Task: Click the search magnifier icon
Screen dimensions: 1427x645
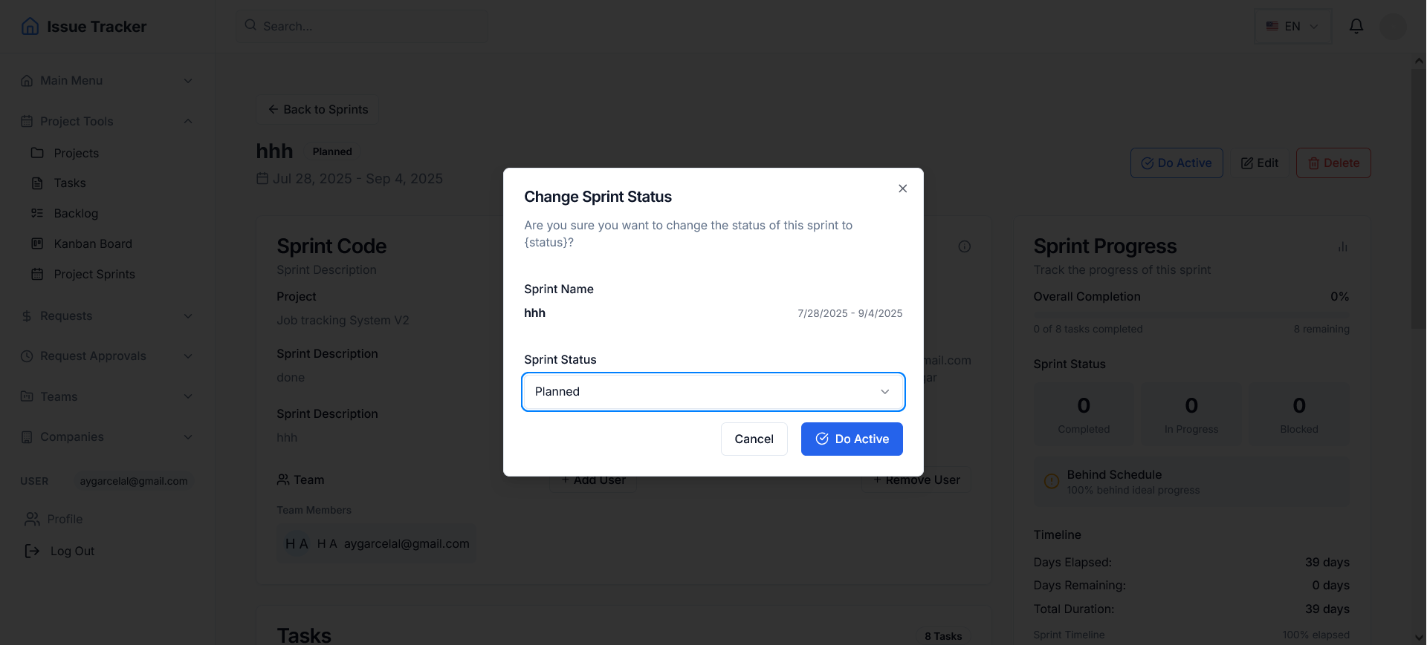Action: coord(250,25)
